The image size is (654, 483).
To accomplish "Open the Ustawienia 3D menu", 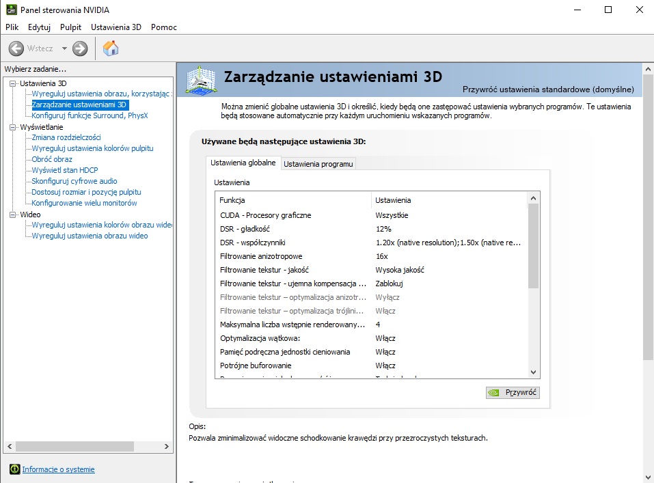I will coord(116,27).
